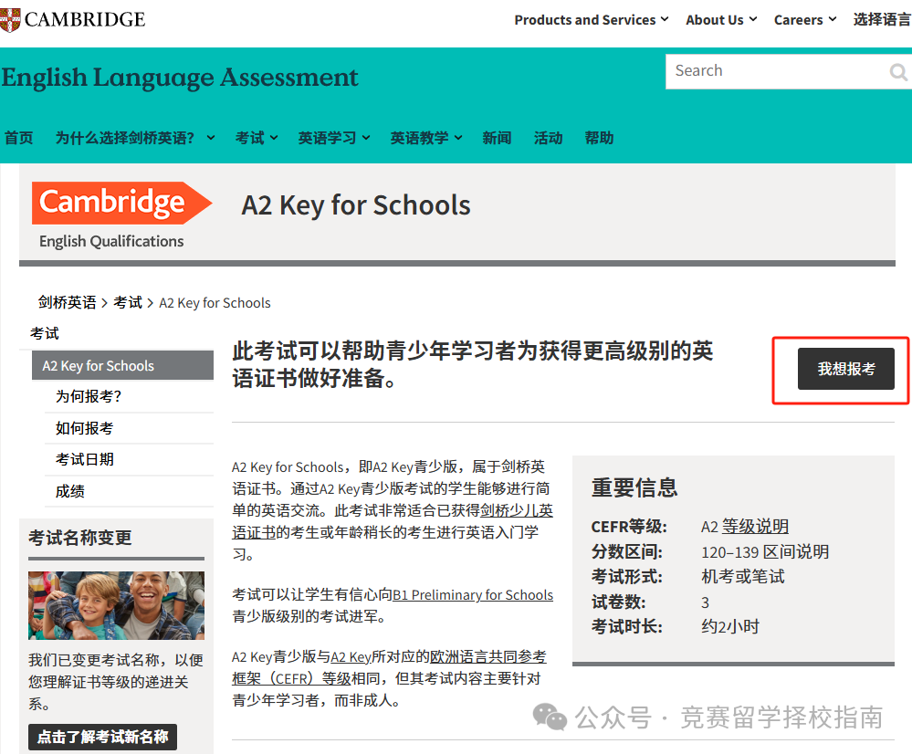Click the 考试 sidebar heading
912x754 pixels.
point(44,333)
